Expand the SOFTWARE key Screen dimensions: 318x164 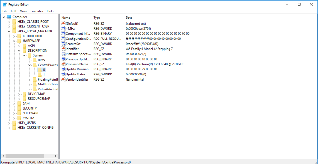pos(14,113)
